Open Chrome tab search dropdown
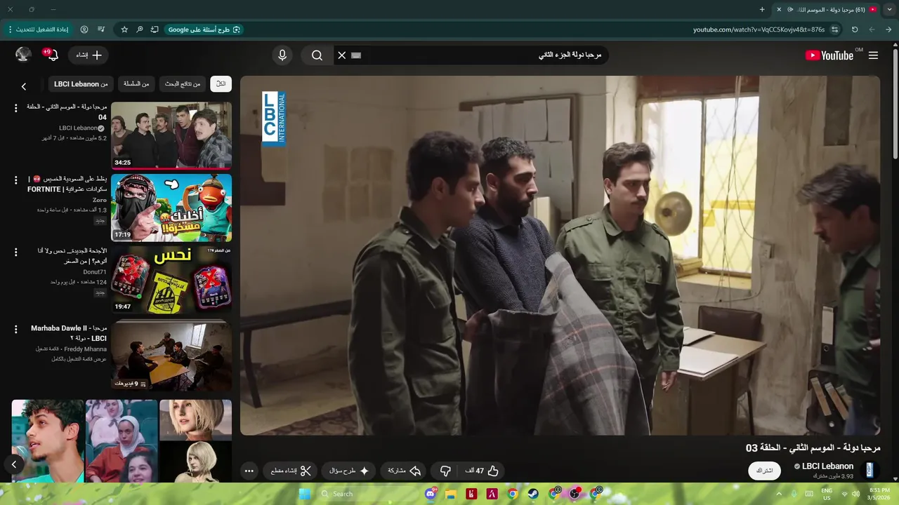Image resolution: width=899 pixels, height=505 pixels. pyautogui.click(x=889, y=9)
